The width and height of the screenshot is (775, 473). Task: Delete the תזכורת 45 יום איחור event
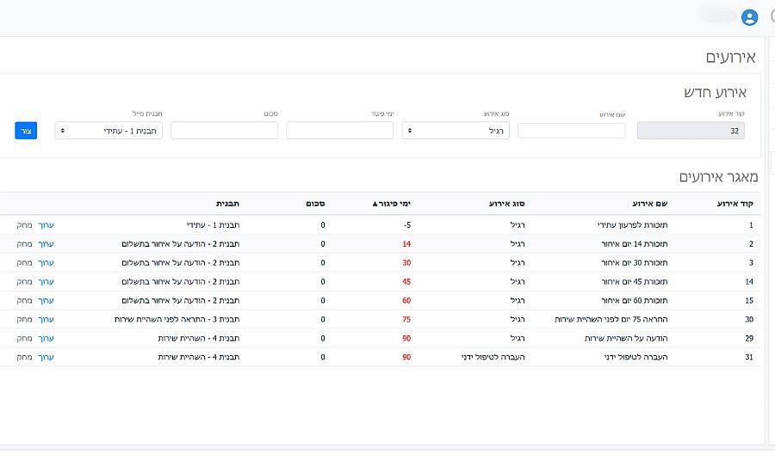click(23, 282)
